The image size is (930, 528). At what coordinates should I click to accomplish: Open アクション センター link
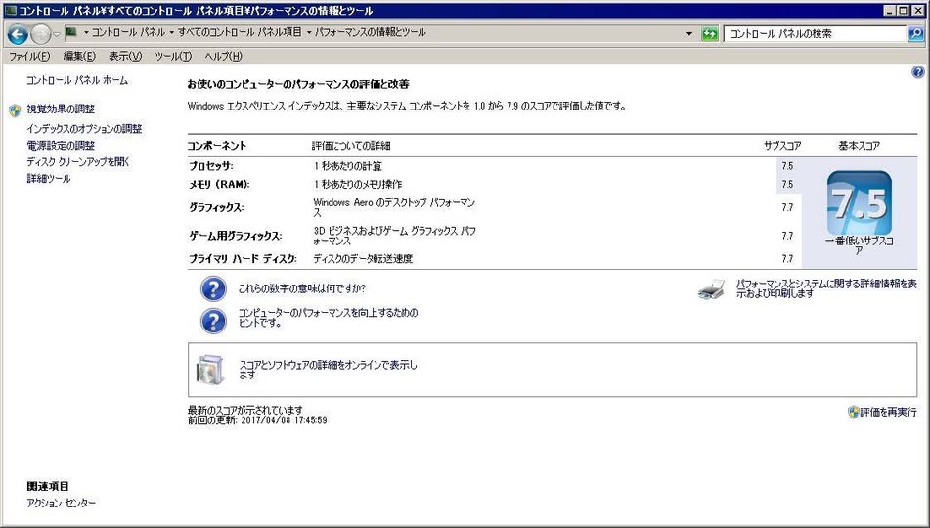[61, 504]
